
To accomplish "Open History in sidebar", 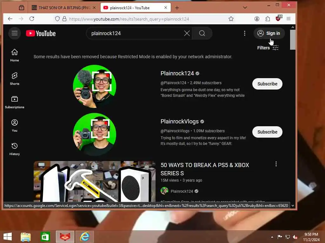I will 15,149.
